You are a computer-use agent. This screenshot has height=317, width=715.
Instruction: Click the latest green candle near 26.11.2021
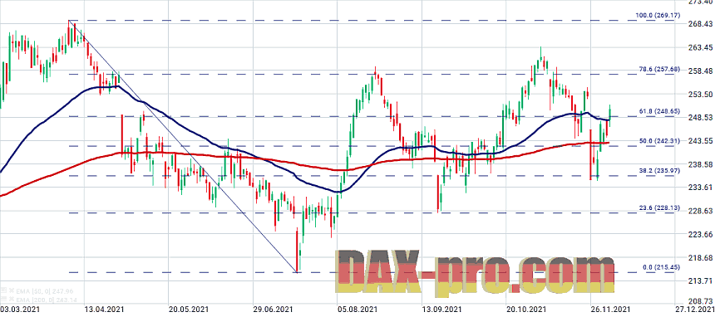tap(610, 115)
